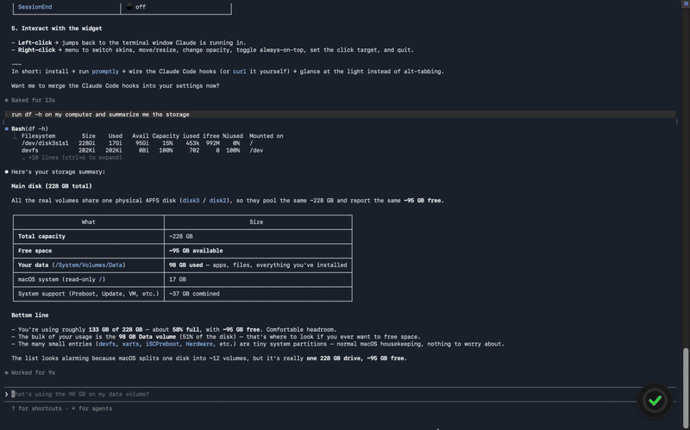690x430 pixels.
Task: Open the curl link
Action: click(240, 72)
